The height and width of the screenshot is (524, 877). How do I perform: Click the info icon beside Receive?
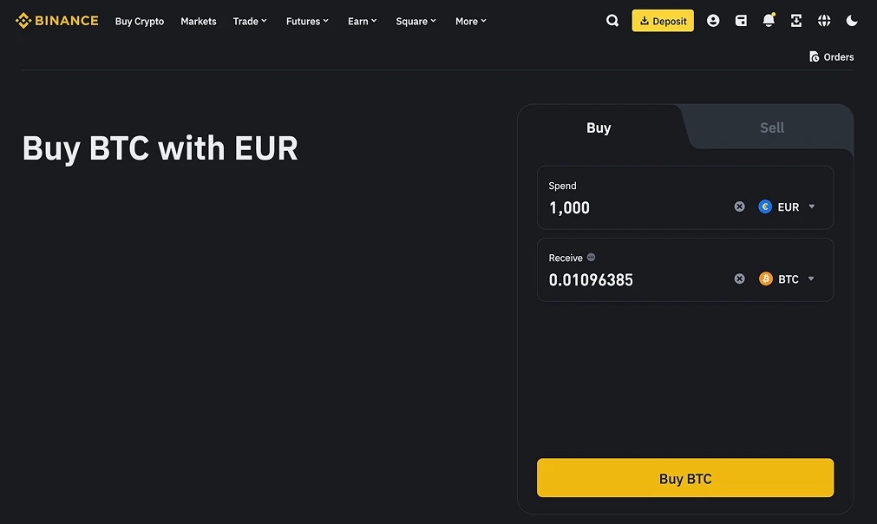[x=592, y=258]
